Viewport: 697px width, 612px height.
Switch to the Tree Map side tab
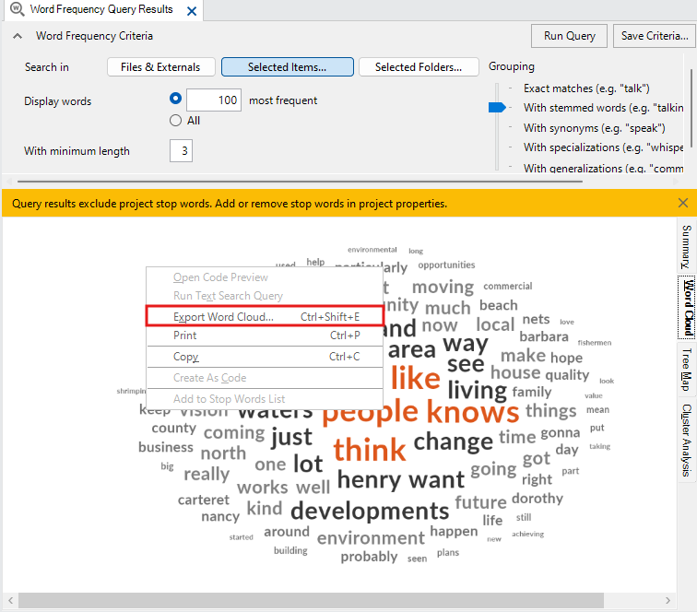click(x=687, y=370)
